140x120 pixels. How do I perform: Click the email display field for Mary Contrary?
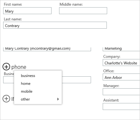tap(47, 49)
